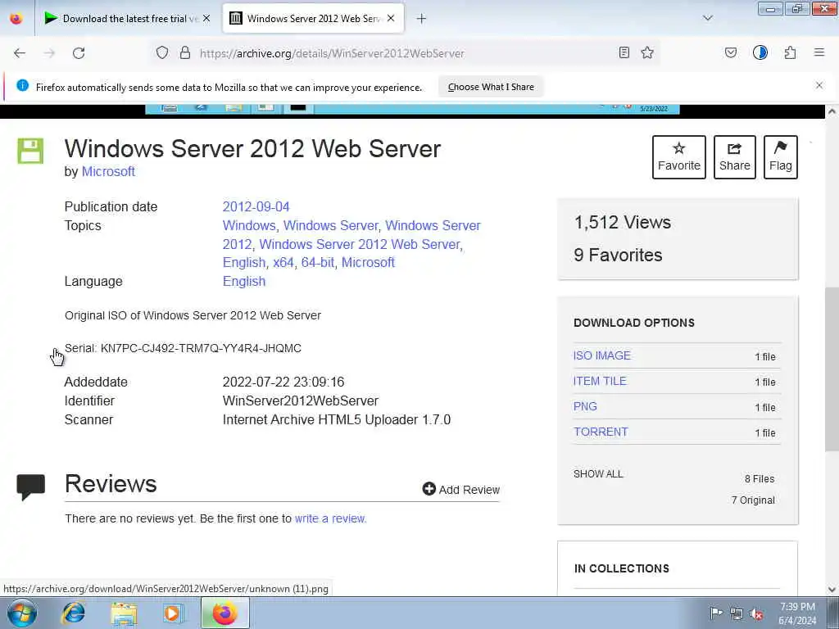This screenshot has width=839, height=629.
Task: Switch to Download the latest free trial tab
Action: tap(126, 19)
